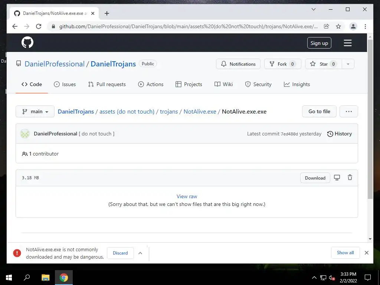Open the Windows notification center icon
The image size is (380, 285).
368,278
